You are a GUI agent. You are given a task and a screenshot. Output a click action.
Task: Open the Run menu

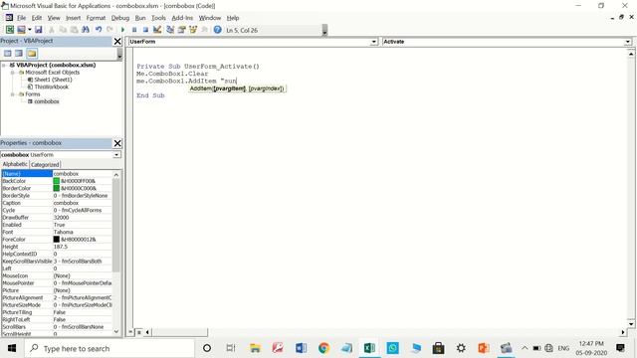tap(140, 18)
